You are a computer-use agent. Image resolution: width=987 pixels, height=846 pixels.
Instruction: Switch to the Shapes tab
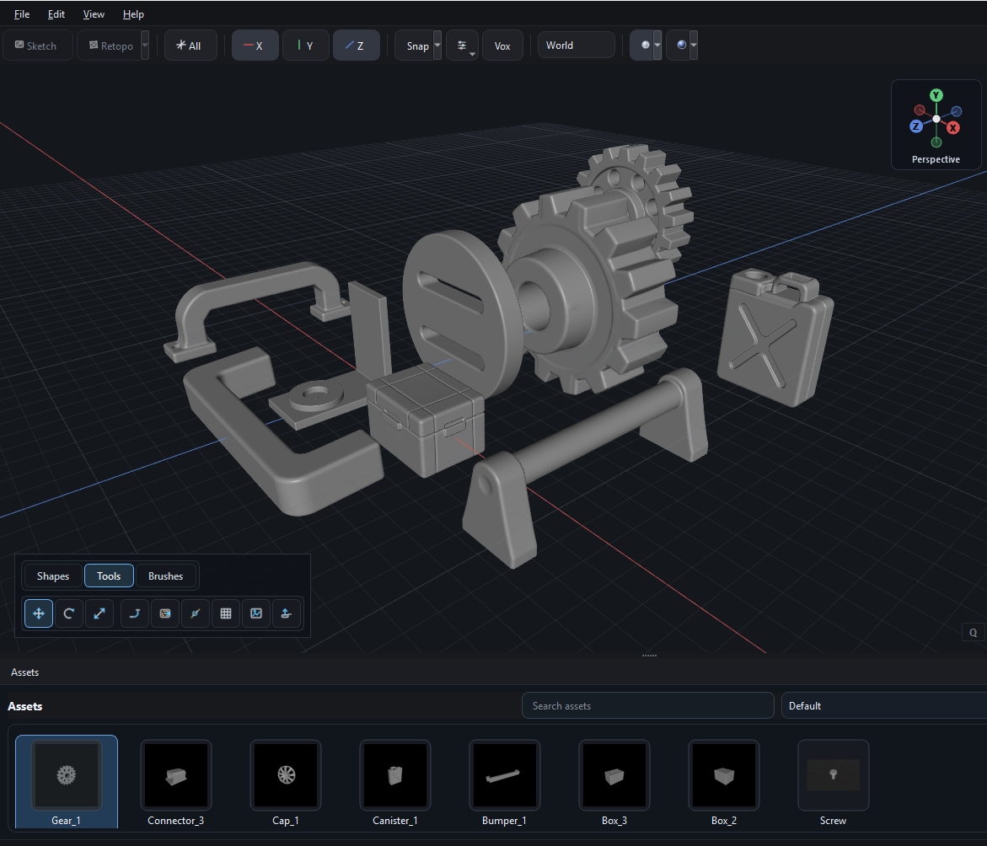[x=53, y=576]
